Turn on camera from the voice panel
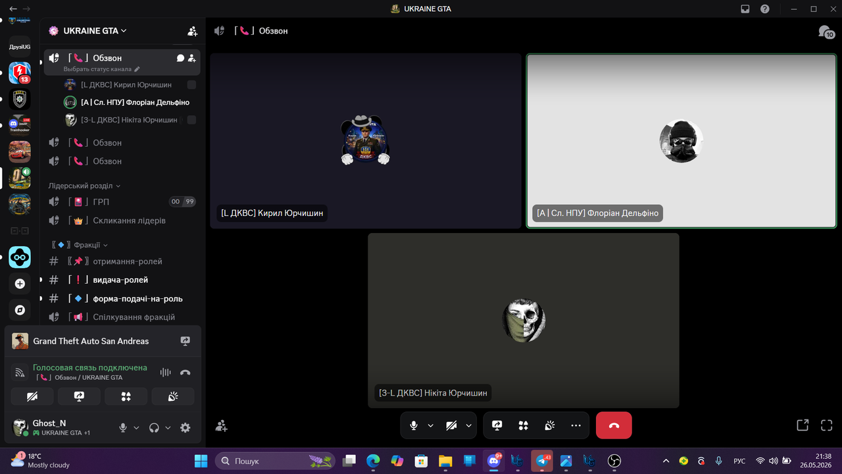This screenshot has width=842, height=474. coord(32,396)
